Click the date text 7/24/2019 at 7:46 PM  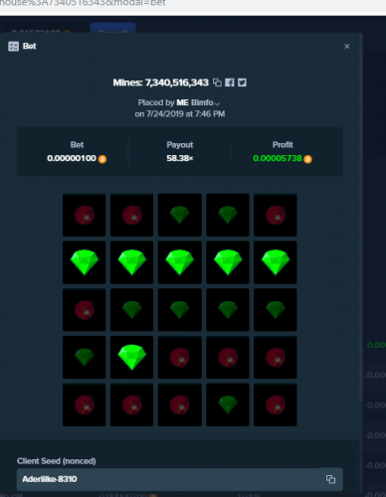click(186, 114)
